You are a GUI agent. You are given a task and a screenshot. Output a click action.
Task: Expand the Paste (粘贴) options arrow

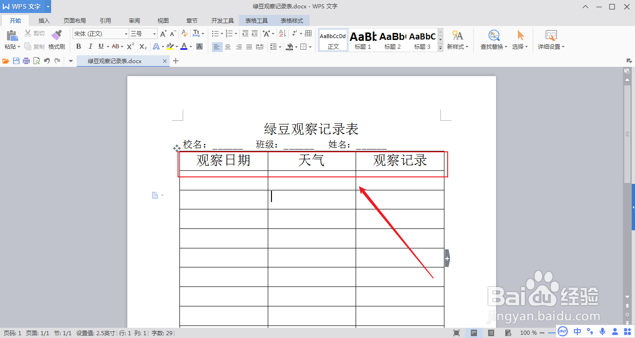[19, 47]
